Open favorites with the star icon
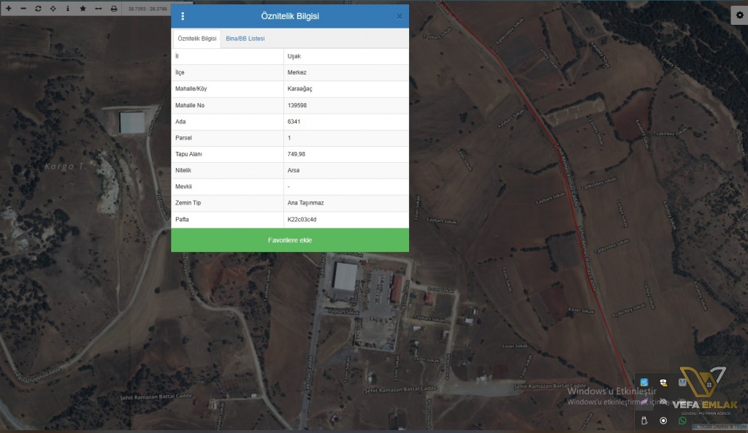This screenshot has width=748, height=433. coord(83,8)
